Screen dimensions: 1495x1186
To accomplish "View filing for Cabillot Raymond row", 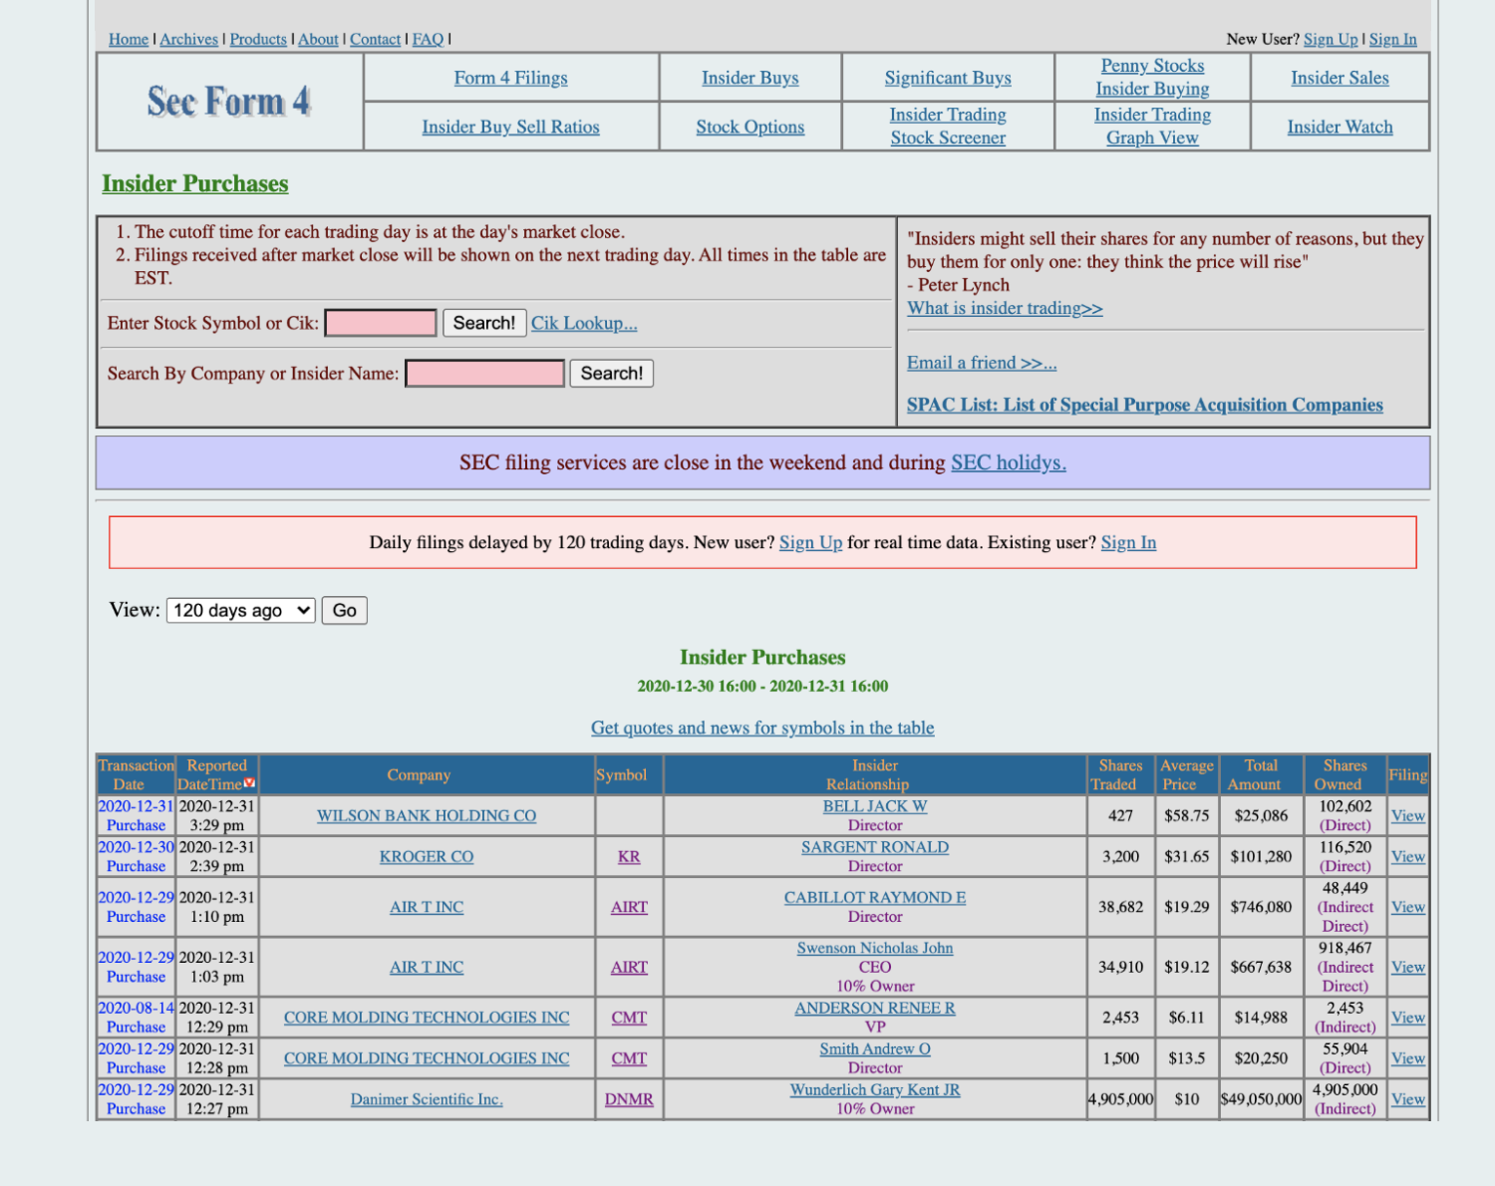I will [x=1408, y=907].
